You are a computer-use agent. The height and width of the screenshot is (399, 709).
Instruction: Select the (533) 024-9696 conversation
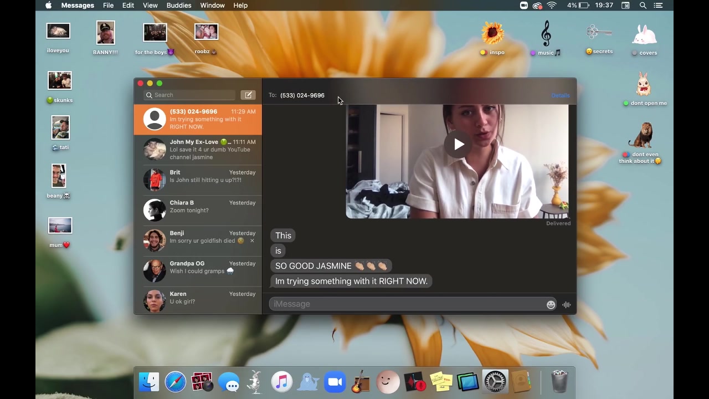tap(198, 119)
